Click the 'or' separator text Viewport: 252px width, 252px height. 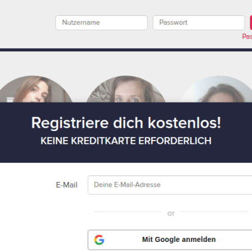pos(171,213)
